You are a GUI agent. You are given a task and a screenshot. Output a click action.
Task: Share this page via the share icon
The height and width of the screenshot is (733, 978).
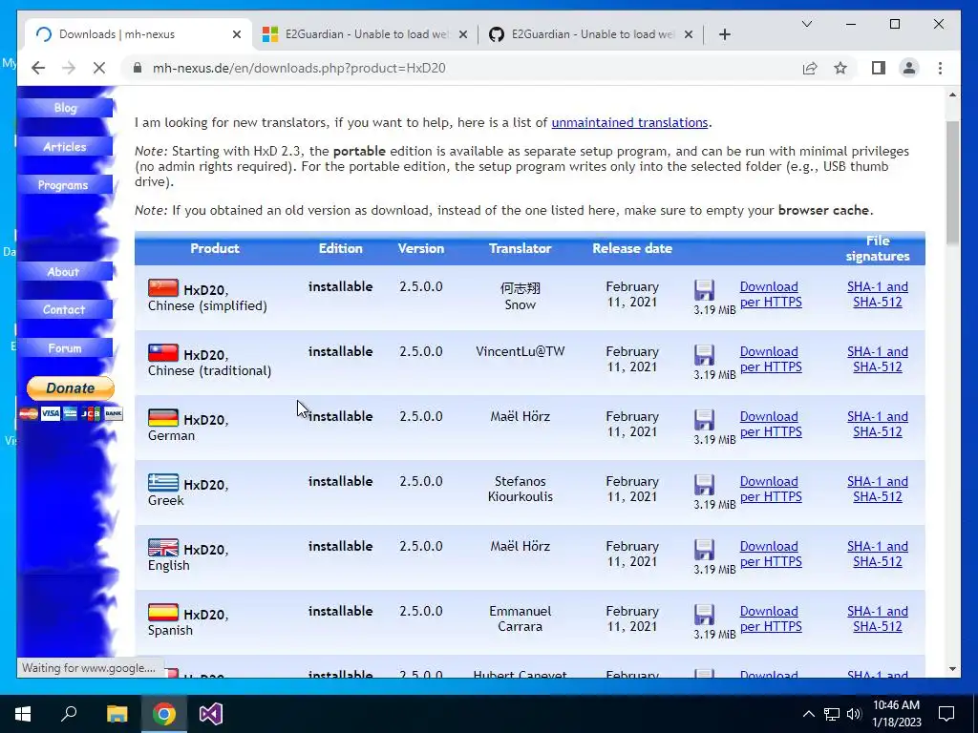[x=810, y=68]
